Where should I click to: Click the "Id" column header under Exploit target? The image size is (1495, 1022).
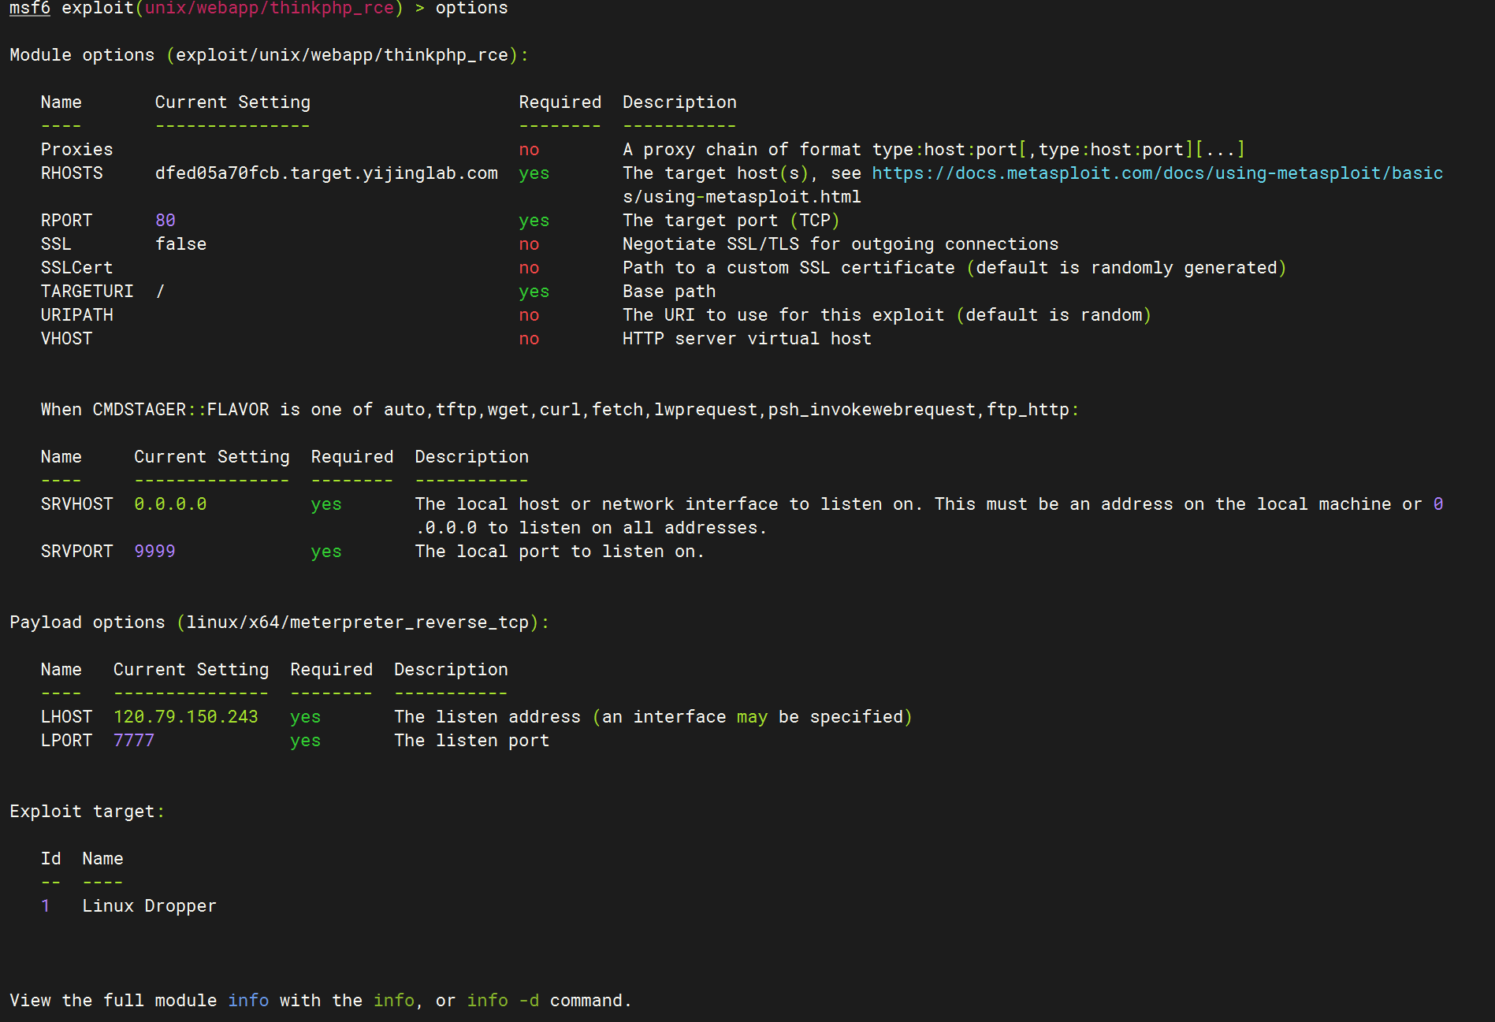click(51, 859)
